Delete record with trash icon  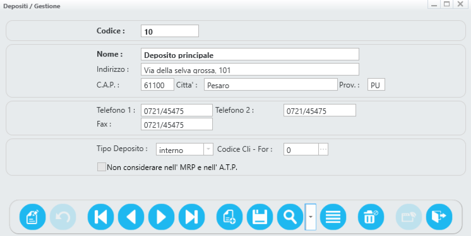(371, 217)
